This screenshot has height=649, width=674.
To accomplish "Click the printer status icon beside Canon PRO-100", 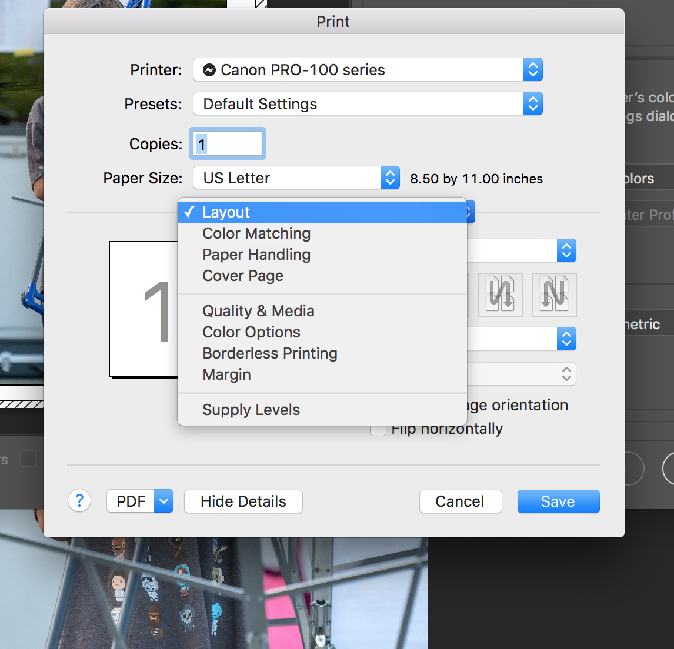I will point(210,69).
